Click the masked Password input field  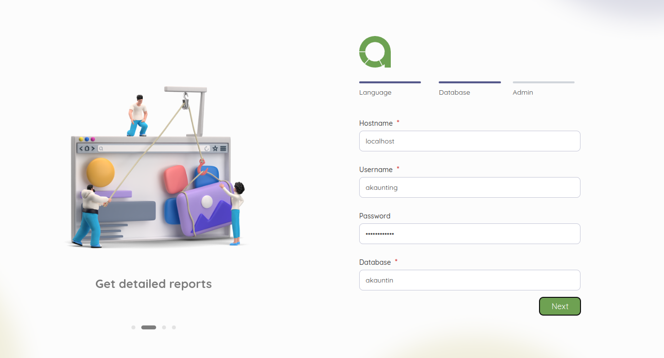tap(469, 234)
